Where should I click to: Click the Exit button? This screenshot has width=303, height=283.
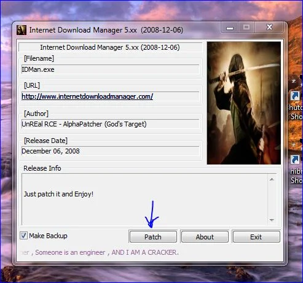point(256,237)
